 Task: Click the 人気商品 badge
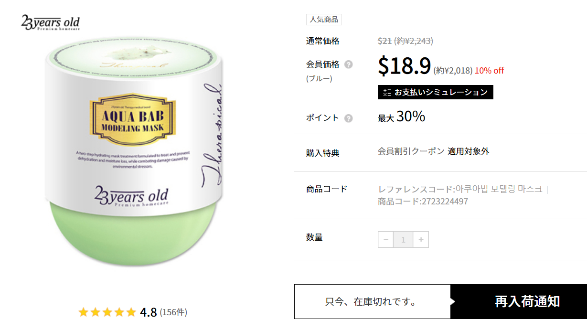click(x=324, y=20)
